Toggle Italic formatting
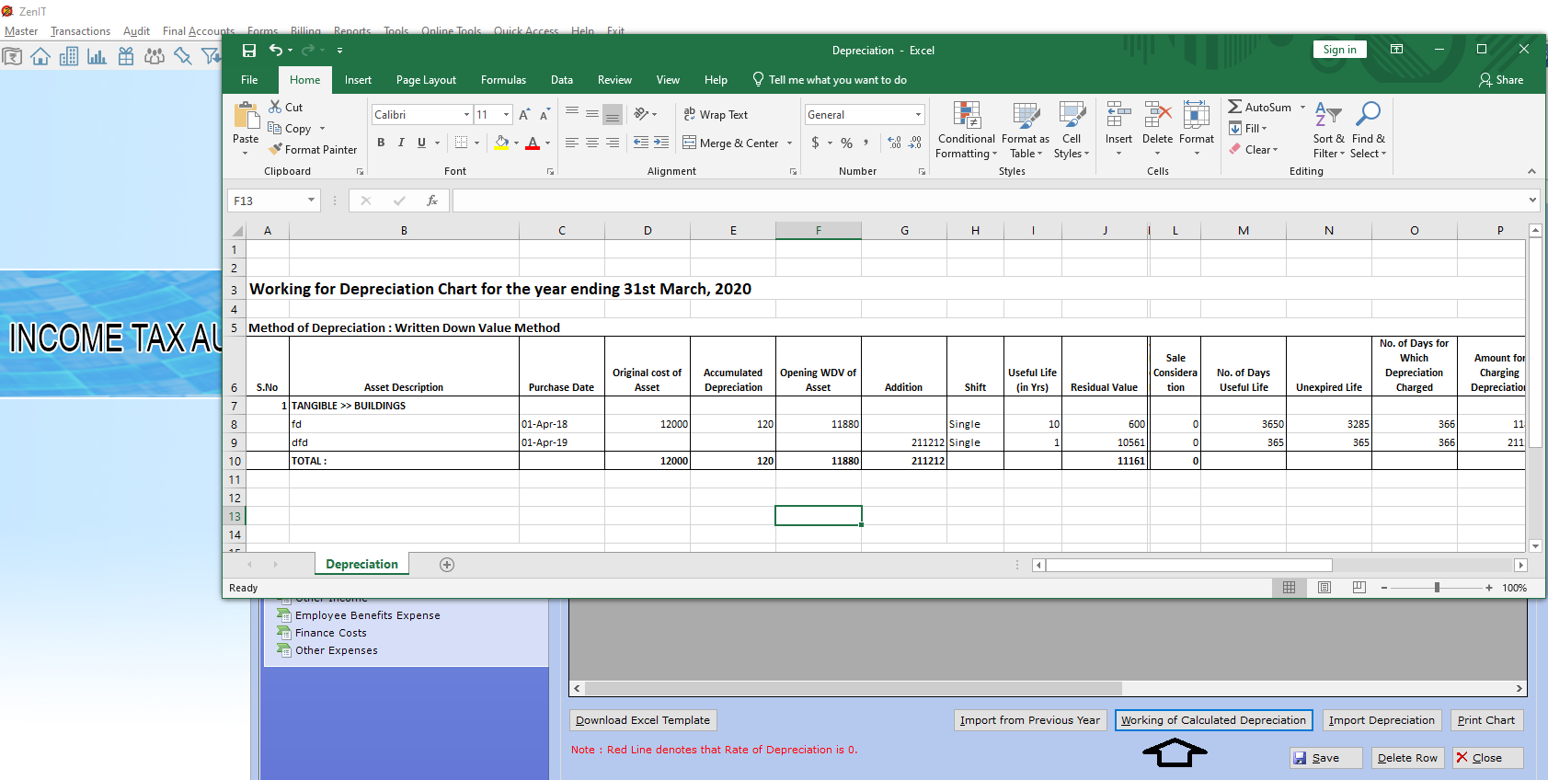1548x780 pixels. point(401,143)
